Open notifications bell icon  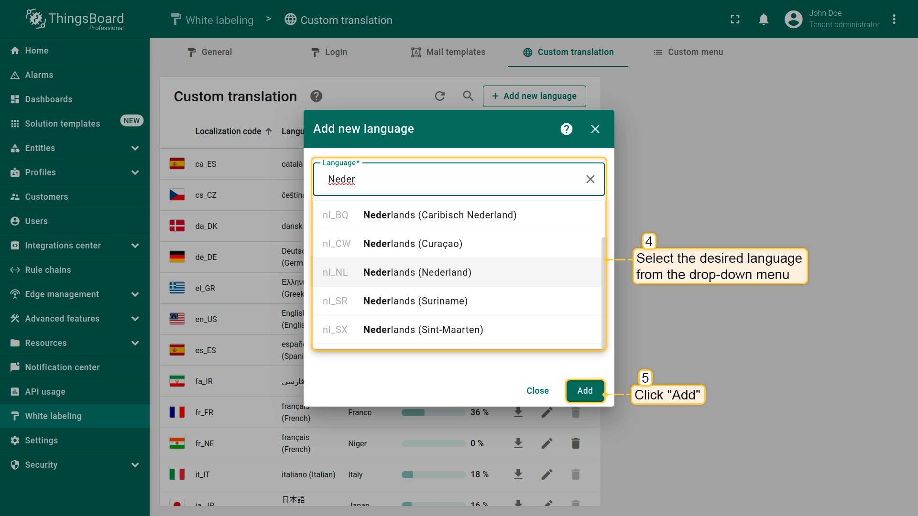click(x=764, y=20)
